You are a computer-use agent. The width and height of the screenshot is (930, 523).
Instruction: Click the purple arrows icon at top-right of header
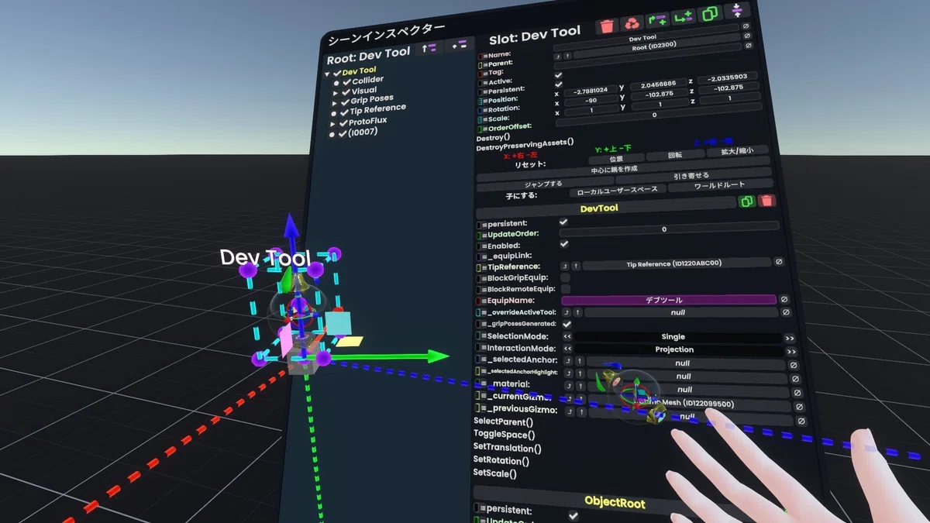tap(736, 11)
